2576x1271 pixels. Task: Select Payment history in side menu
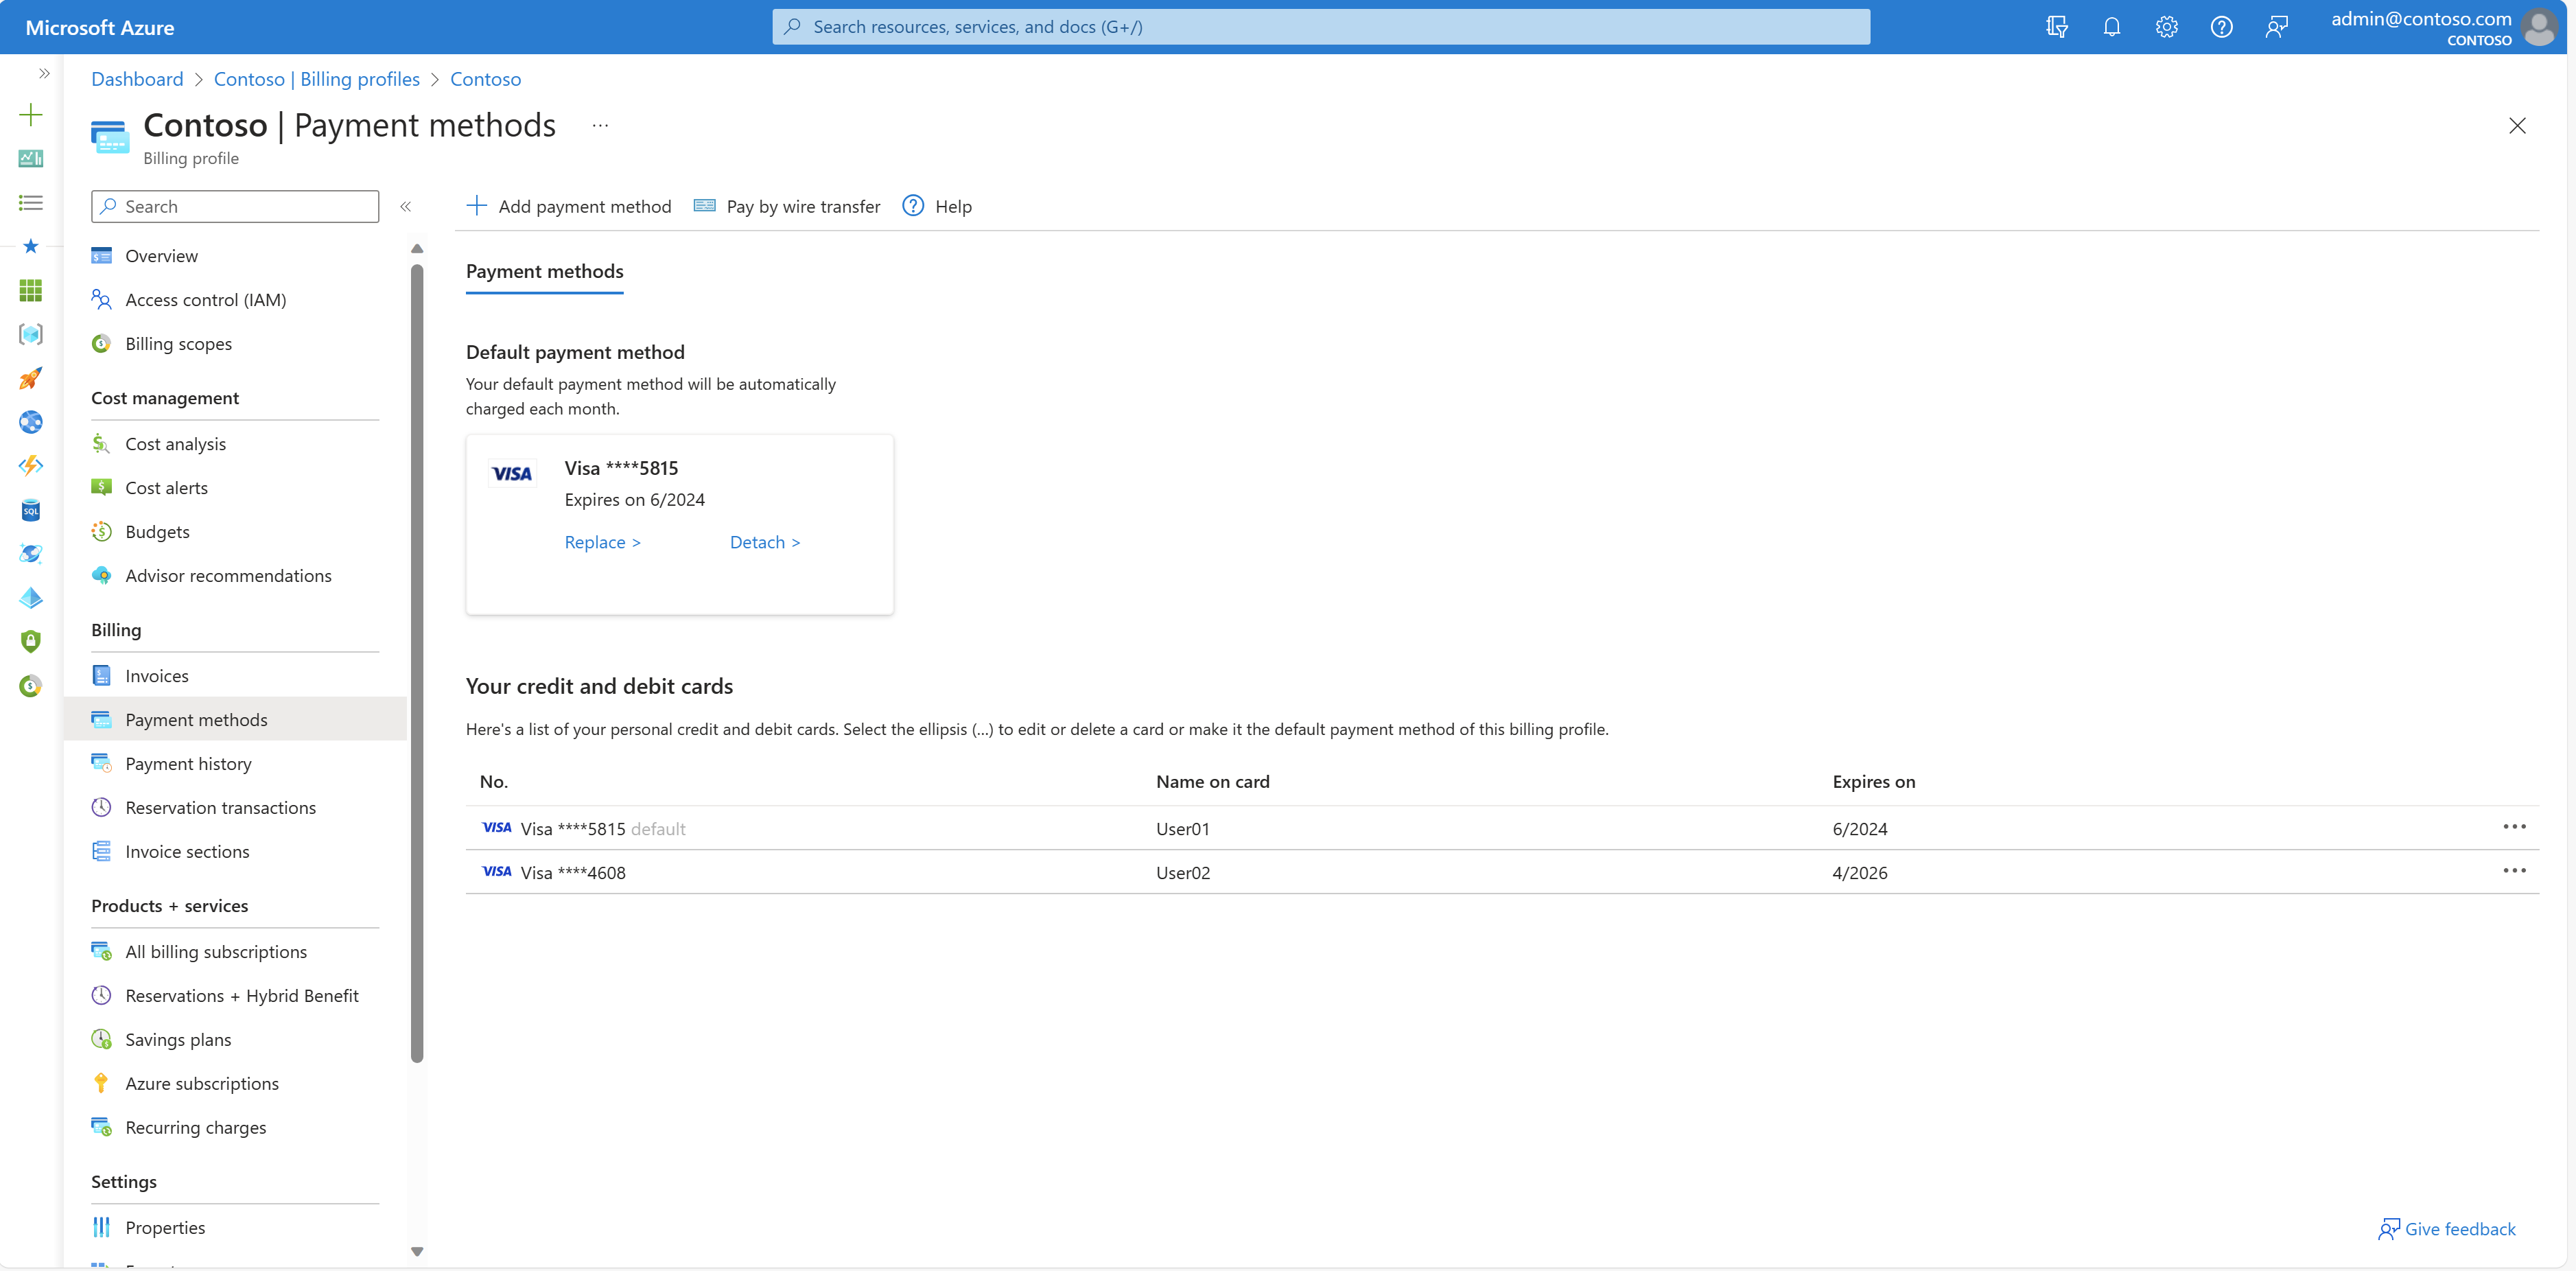(188, 764)
